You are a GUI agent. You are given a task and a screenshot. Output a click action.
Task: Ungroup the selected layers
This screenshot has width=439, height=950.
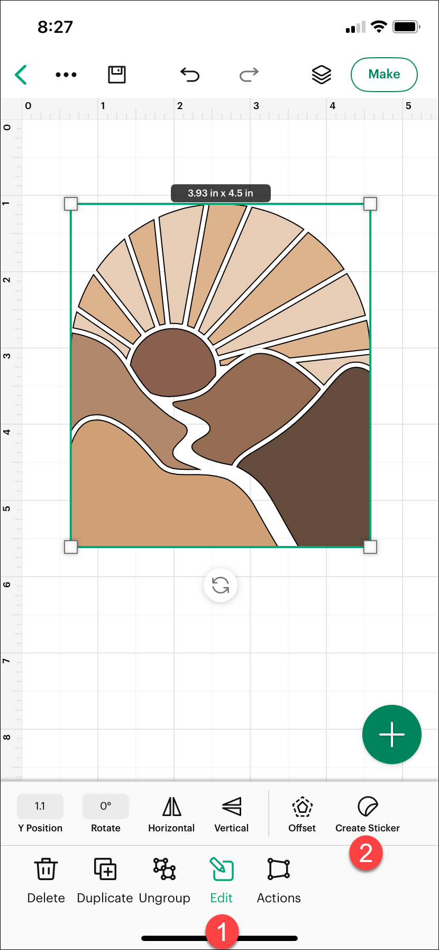(x=164, y=880)
